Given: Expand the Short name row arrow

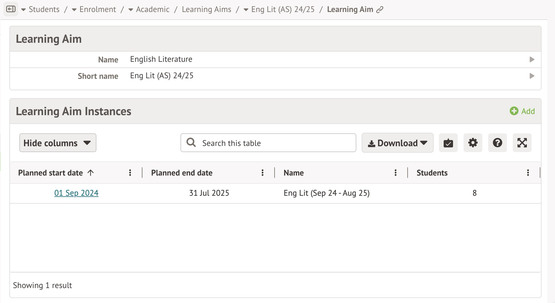Looking at the screenshot, I should [532, 76].
